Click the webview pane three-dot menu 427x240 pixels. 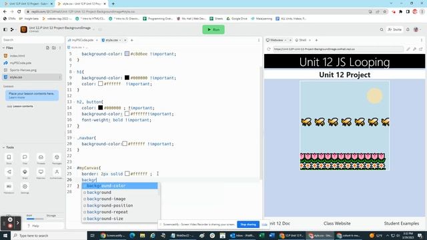tap(422, 40)
